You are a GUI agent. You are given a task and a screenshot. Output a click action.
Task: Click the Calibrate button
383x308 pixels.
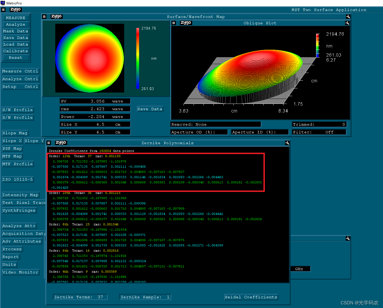click(16, 51)
